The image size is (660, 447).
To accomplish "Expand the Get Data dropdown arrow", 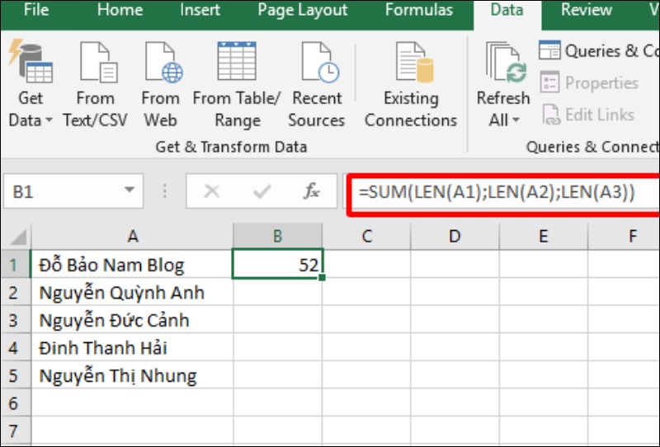I will (47, 120).
